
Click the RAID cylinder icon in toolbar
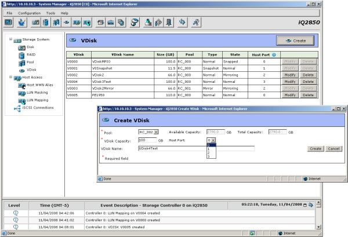tap(46, 23)
